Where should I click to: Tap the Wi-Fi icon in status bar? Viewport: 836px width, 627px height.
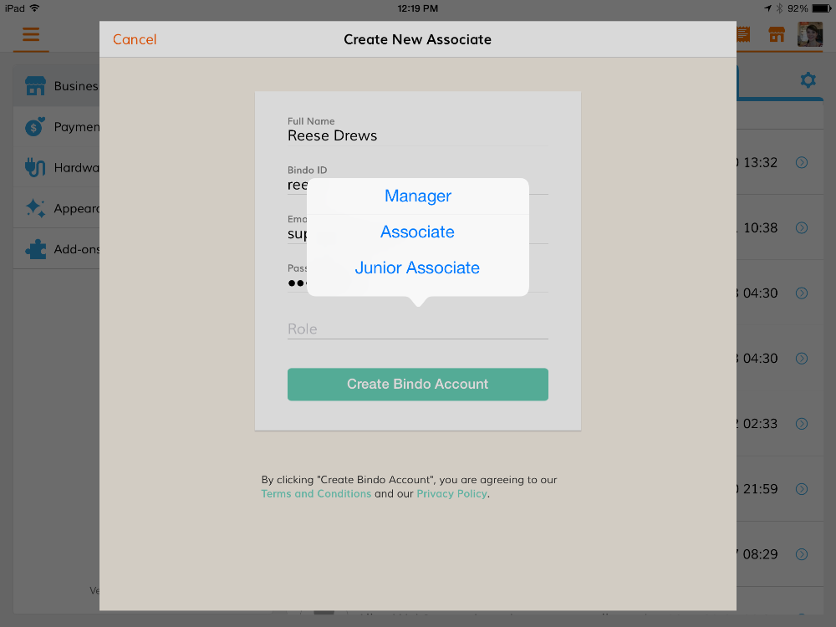pos(34,8)
